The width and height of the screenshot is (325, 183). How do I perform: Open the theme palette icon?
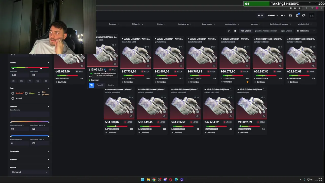coord(304,16)
